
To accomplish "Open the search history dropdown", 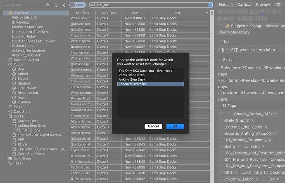I will pyautogui.click(x=210, y=5).
